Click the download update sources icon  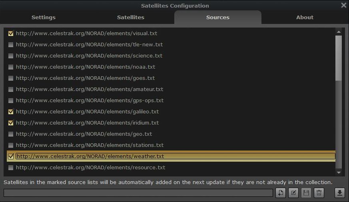pyautogui.click(x=339, y=193)
